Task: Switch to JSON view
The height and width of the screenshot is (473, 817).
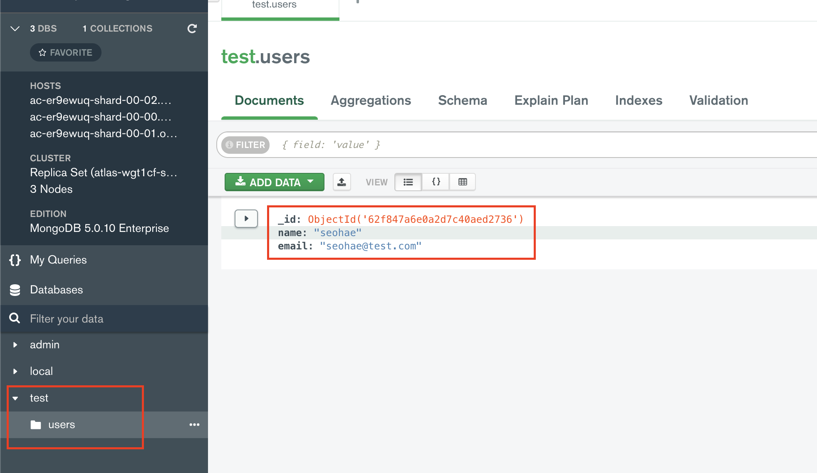Action: (x=436, y=182)
